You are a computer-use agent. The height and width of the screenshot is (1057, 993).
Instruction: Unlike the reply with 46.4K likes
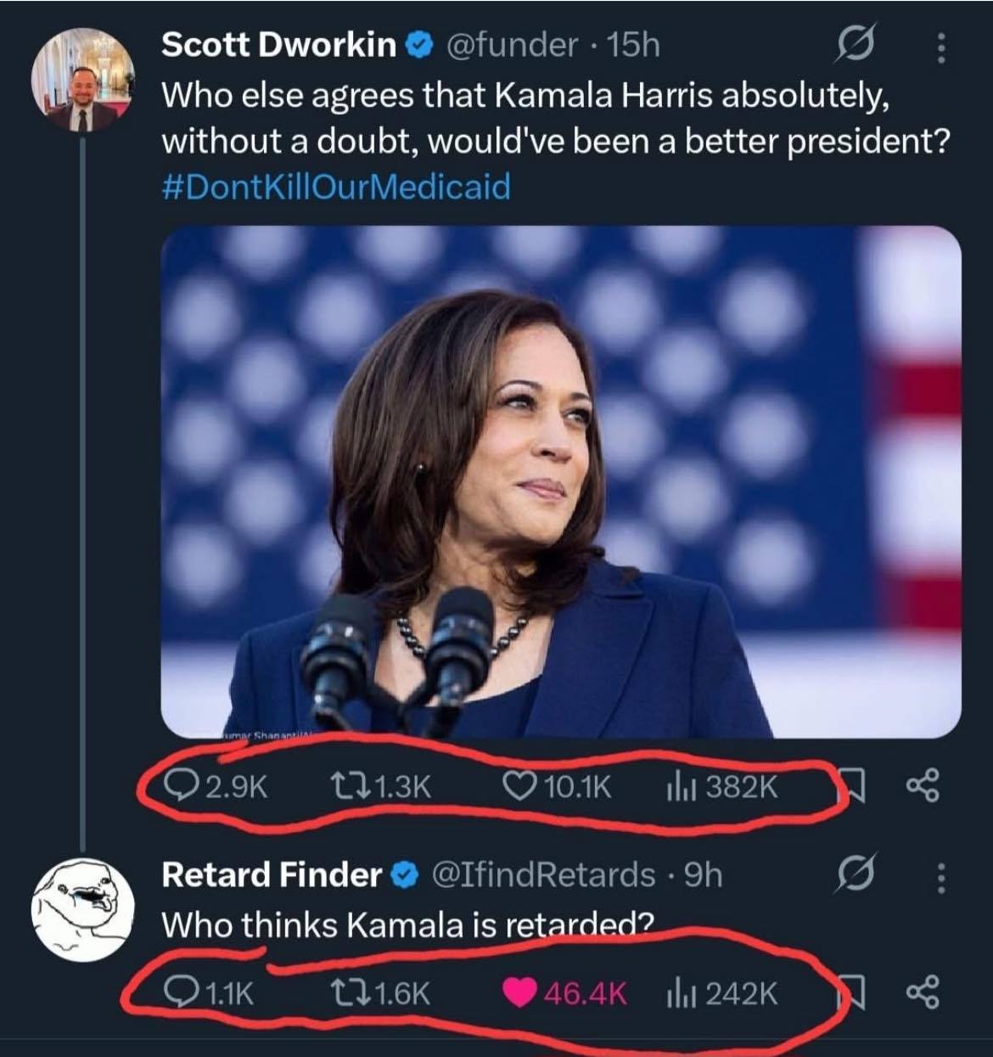(564, 992)
